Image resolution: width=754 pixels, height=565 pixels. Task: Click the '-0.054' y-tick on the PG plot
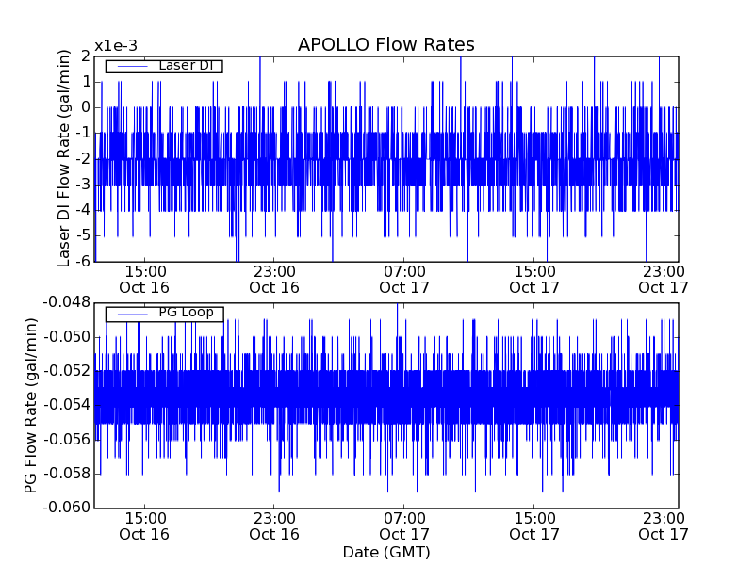click(67, 405)
